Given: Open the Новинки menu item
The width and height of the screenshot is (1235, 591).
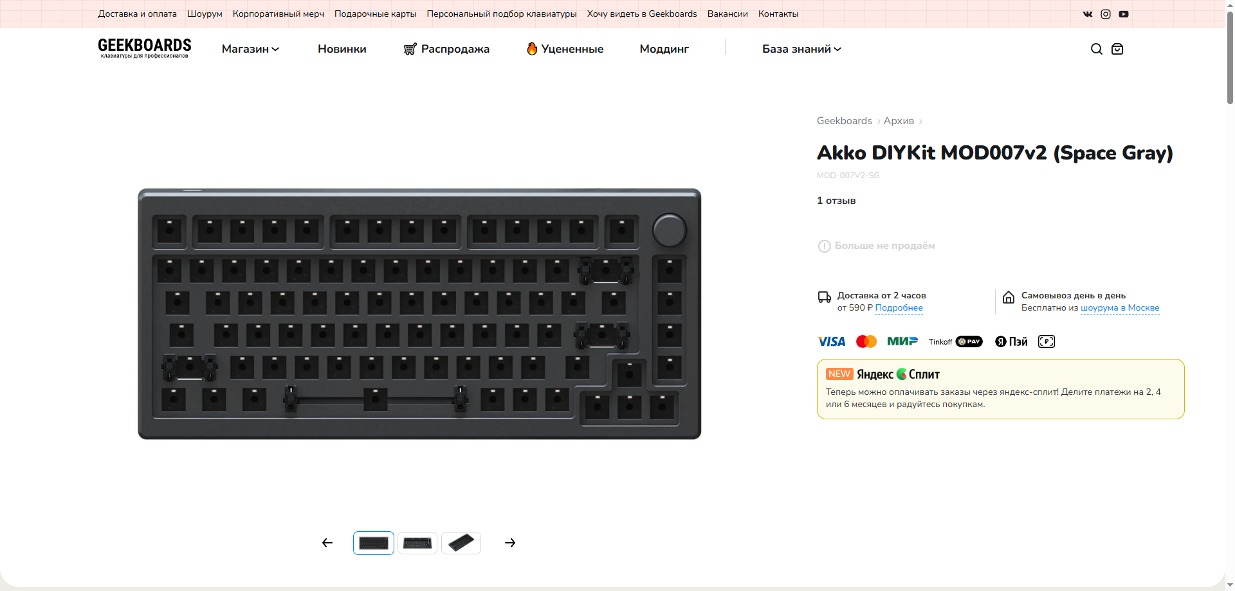Looking at the screenshot, I should 342,49.
